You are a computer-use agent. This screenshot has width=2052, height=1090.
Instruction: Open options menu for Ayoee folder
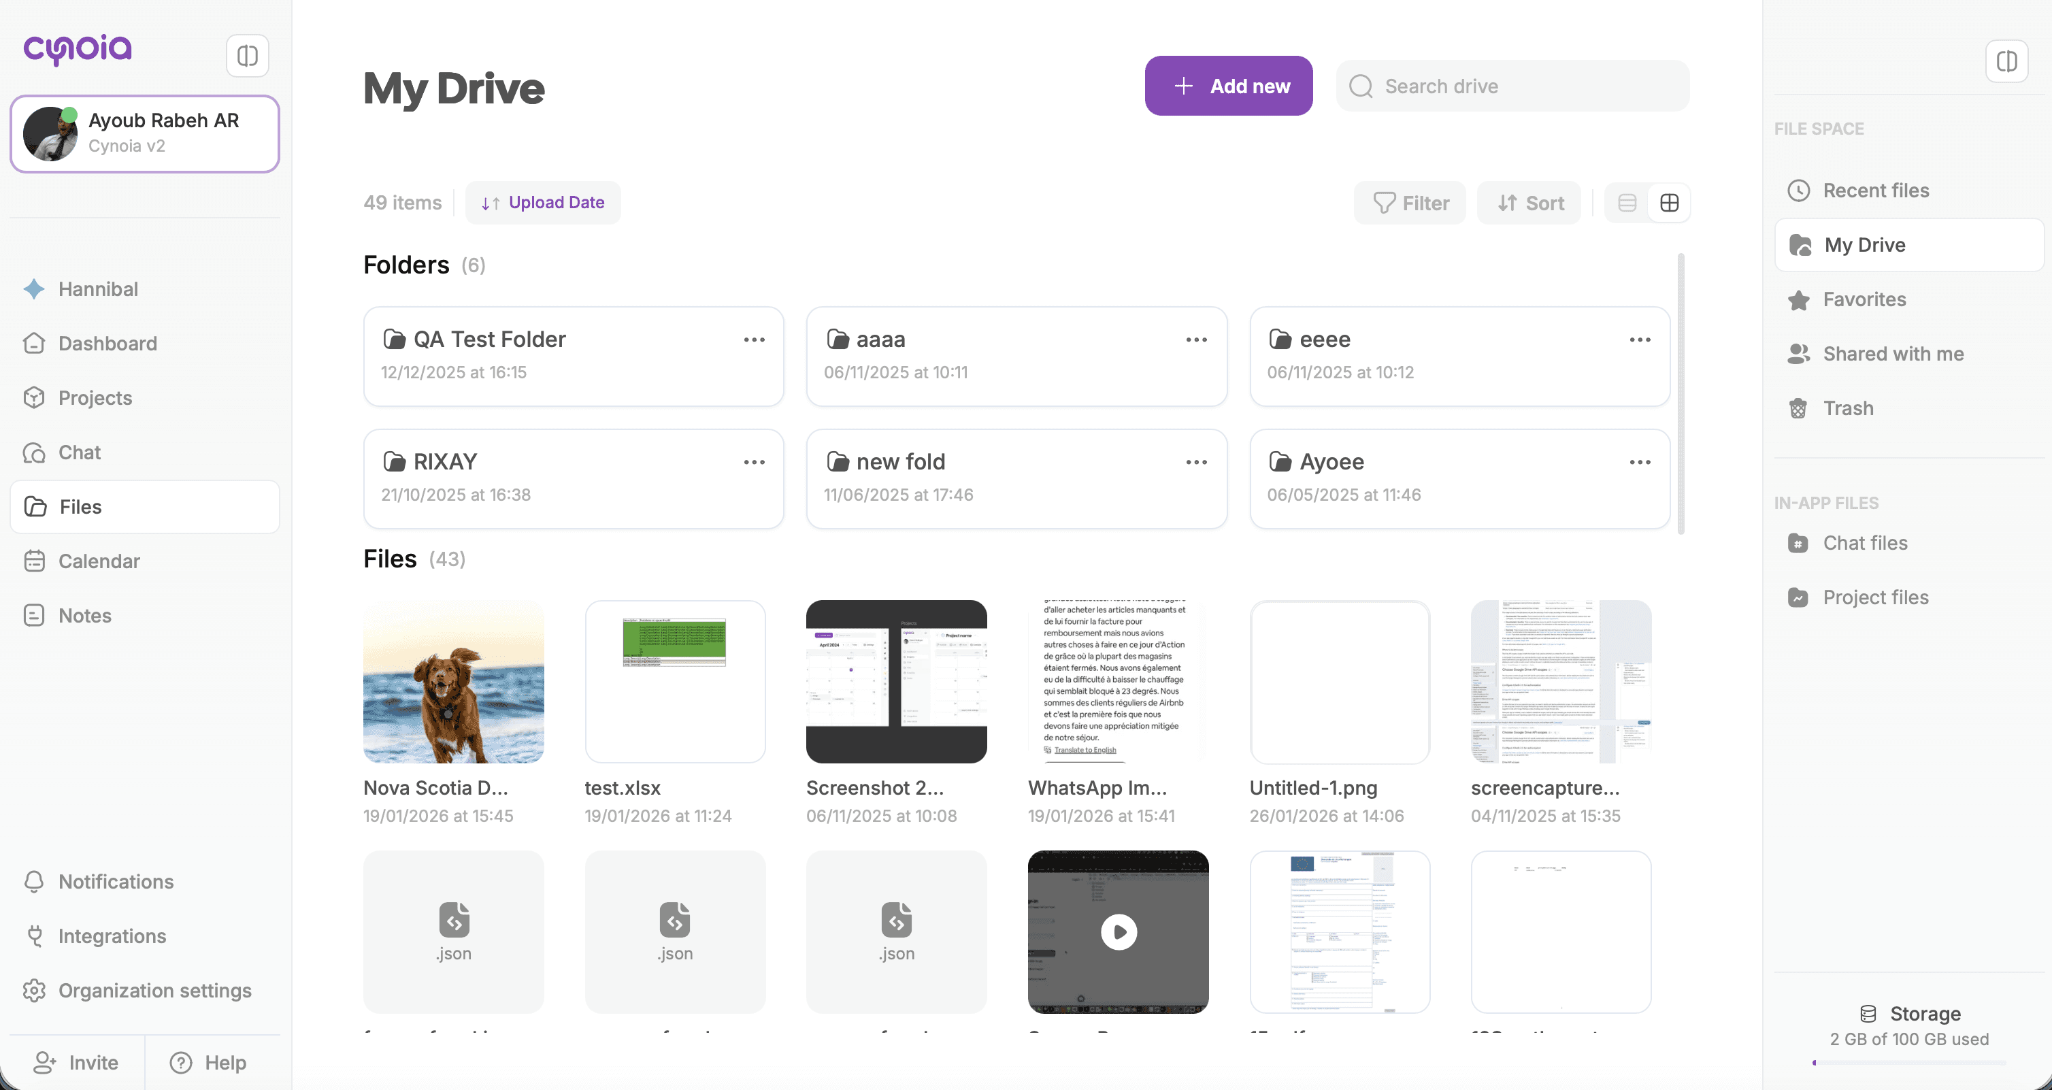click(1640, 462)
